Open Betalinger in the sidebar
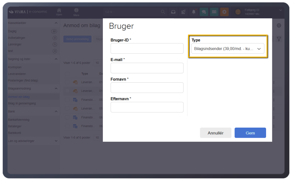The height and width of the screenshot is (181, 292). click(15, 126)
